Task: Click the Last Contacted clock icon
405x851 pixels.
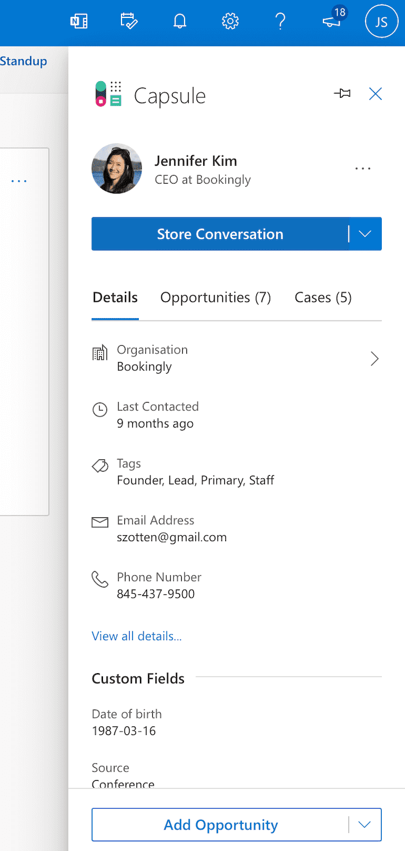Action: tap(99, 410)
